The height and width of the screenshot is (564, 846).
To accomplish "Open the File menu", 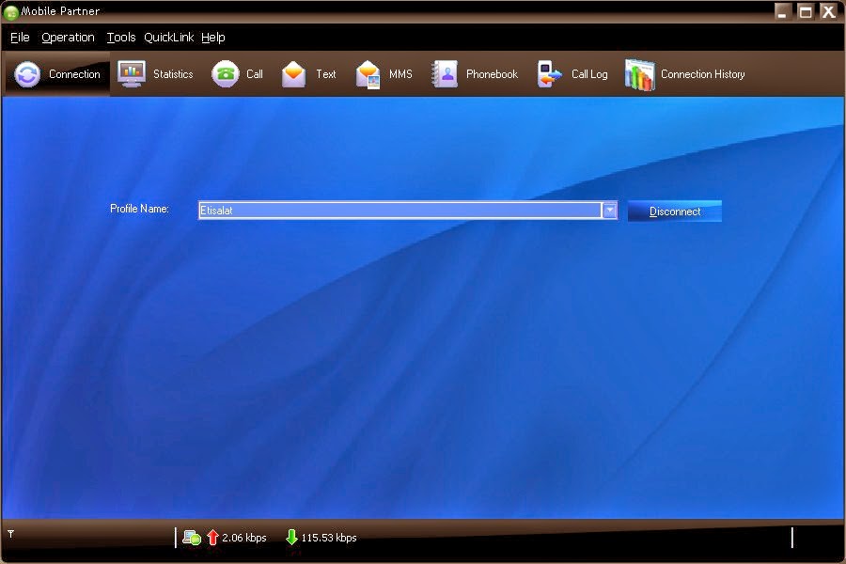I will (x=20, y=38).
